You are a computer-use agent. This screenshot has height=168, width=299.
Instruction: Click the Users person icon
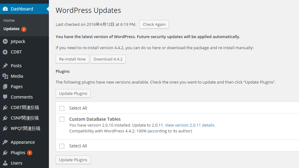[5, 163]
